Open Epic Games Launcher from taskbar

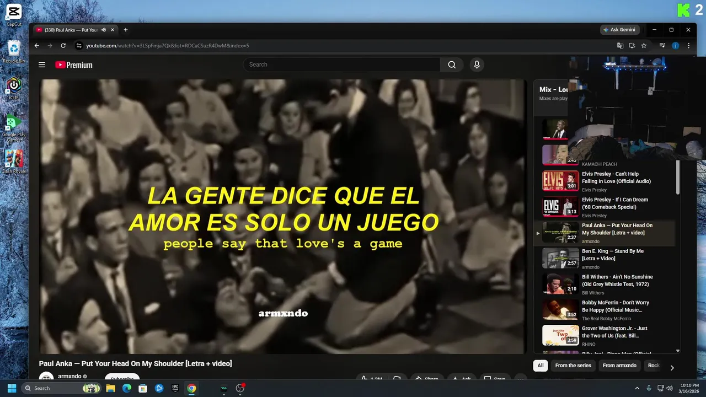pos(175,388)
